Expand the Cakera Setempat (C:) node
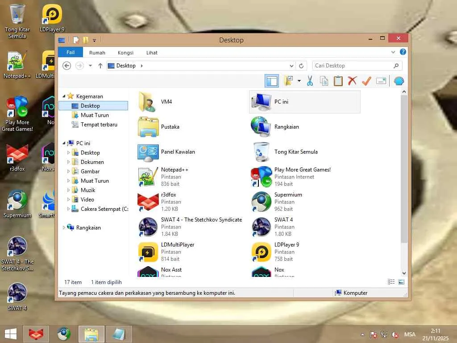The height and width of the screenshot is (343, 457). (x=68, y=209)
